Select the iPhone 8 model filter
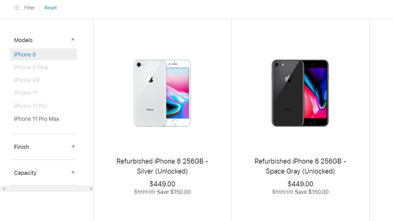The image size is (393, 221). click(25, 54)
